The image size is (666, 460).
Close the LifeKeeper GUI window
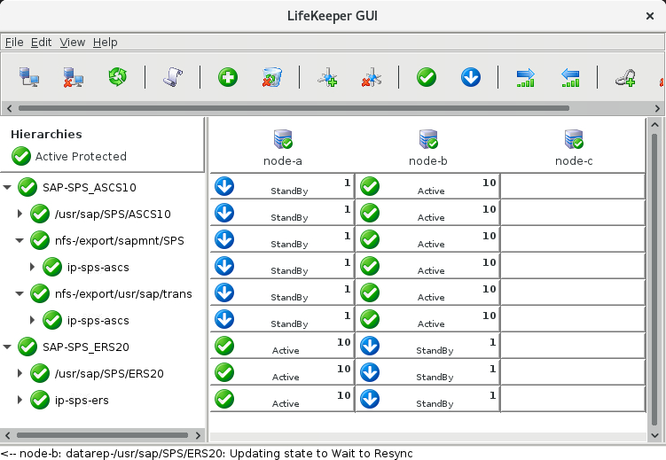point(649,16)
